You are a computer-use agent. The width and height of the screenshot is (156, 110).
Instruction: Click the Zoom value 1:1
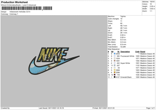tap(151, 11)
